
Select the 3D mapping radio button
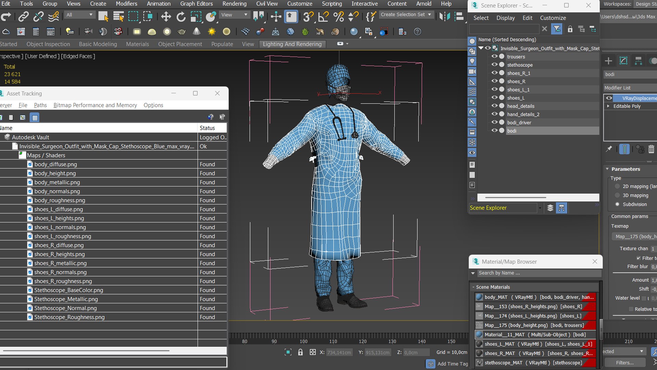pos(617,195)
